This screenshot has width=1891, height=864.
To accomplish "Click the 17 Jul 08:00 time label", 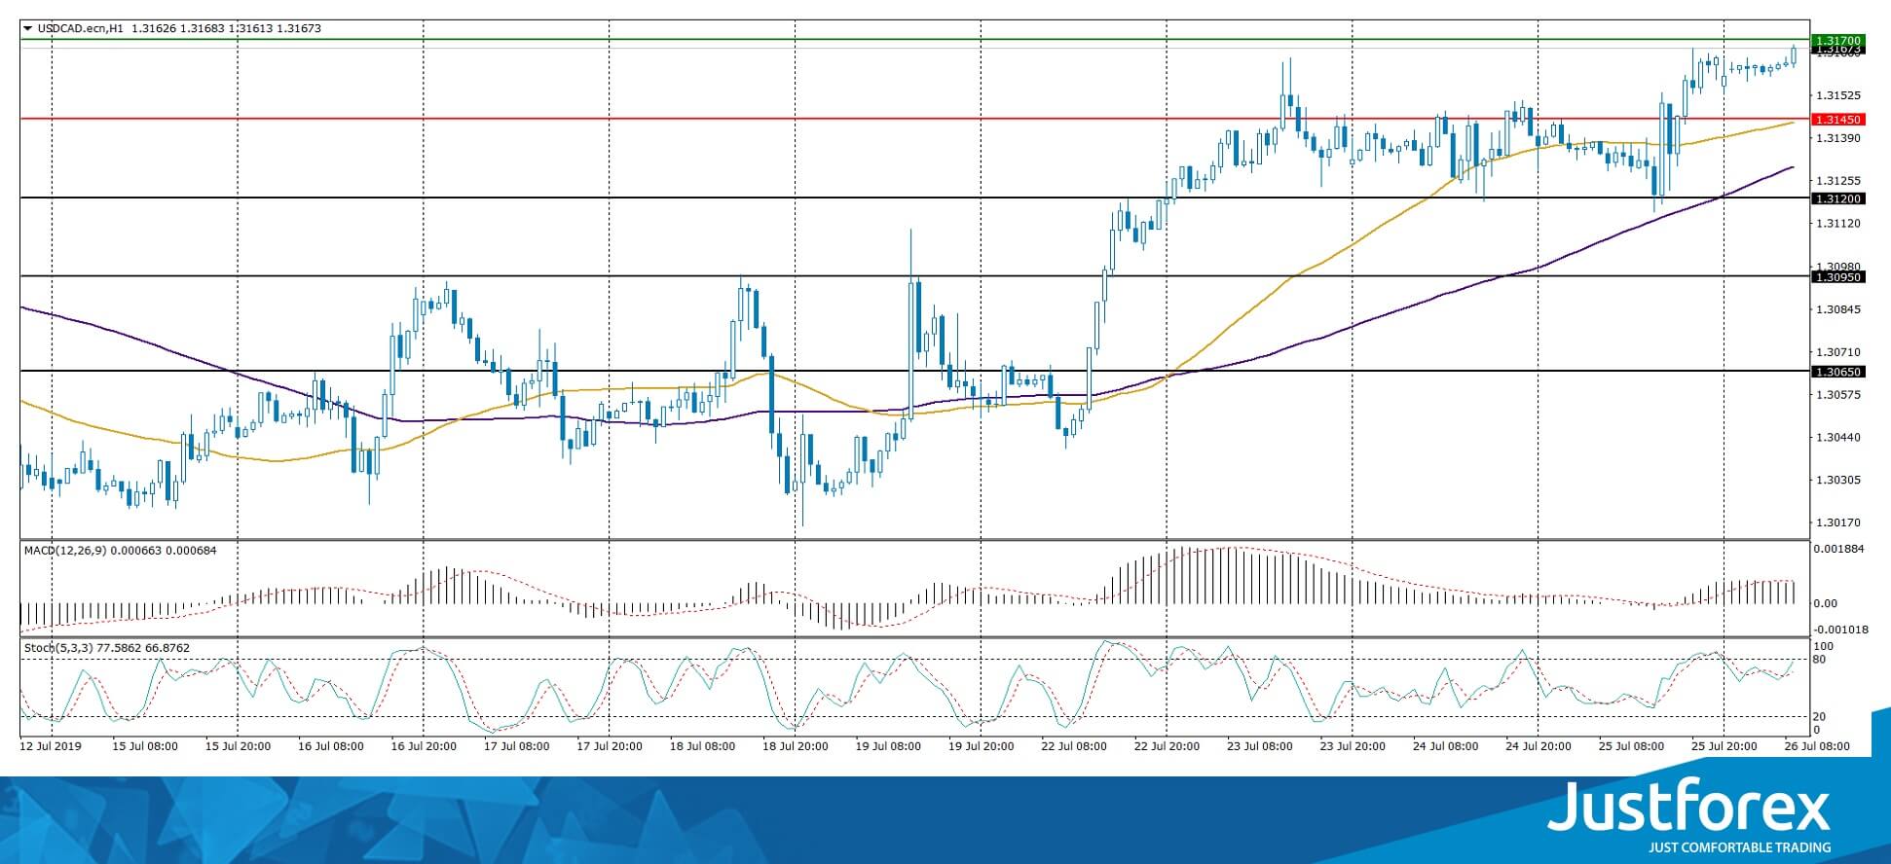I will [x=517, y=746].
